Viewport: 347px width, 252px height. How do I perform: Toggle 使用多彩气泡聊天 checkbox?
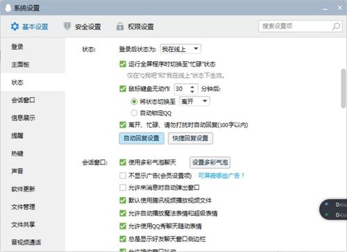pyautogui.click(x=123, y=162)
